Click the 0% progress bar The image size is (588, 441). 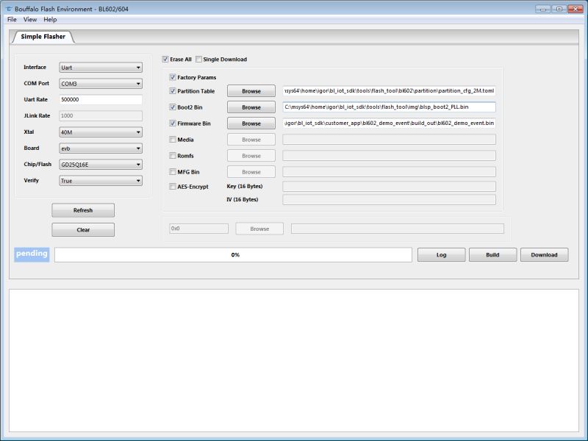[233, 255]
